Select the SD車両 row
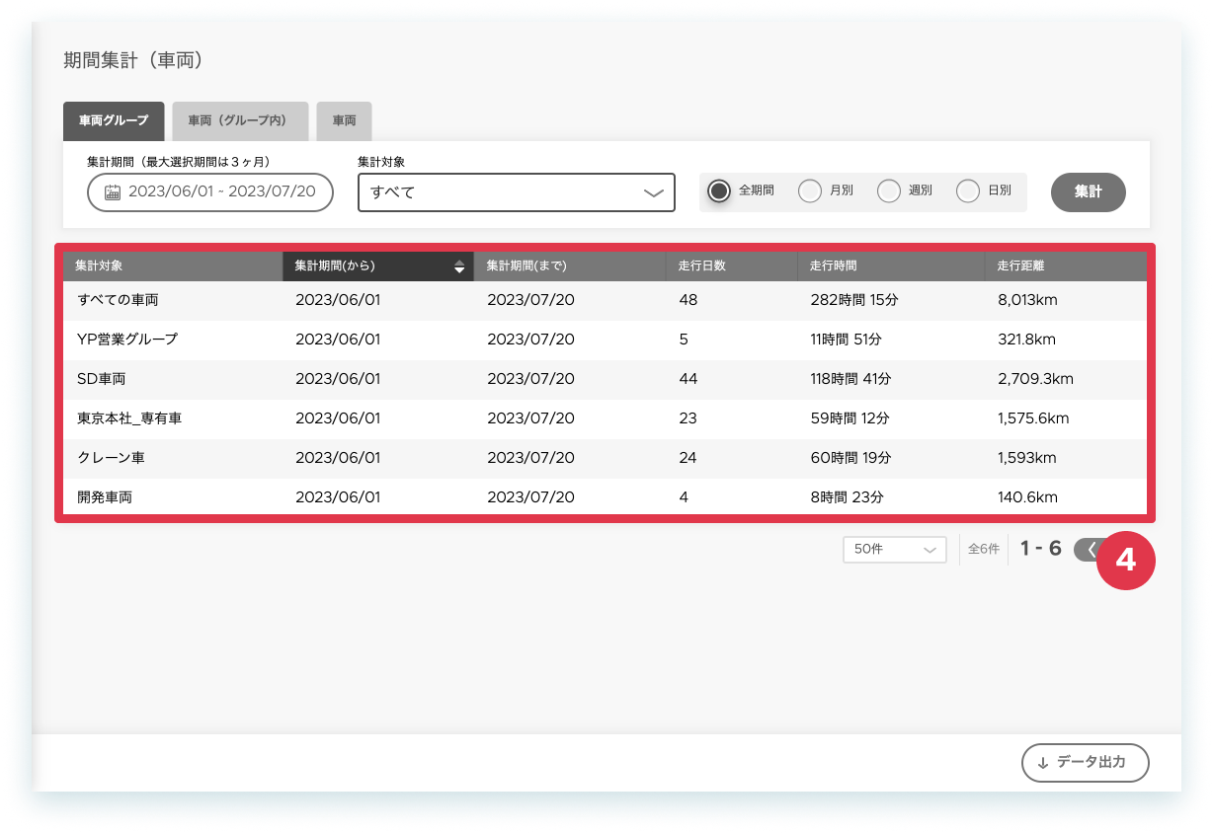Viewport: 1213px width, 833px height. point(606,379)
